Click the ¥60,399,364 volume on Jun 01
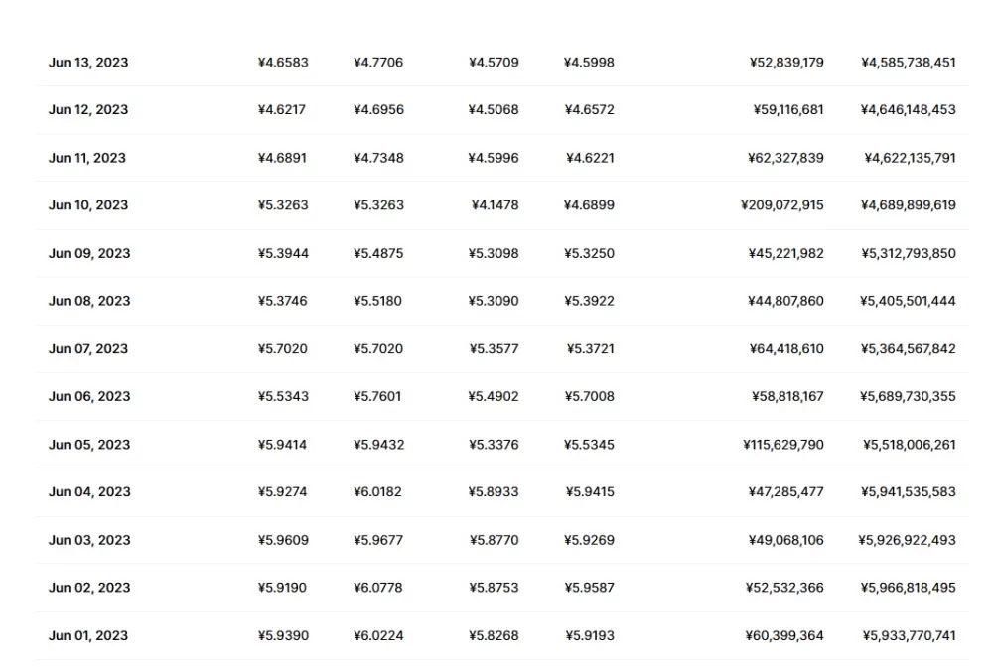 (x=785, y=635)
